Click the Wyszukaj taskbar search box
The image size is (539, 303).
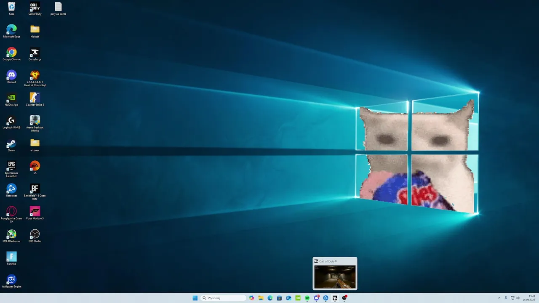223,298
